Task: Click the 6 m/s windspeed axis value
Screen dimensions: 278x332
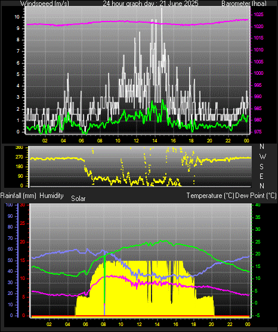Action: [18, 63]
